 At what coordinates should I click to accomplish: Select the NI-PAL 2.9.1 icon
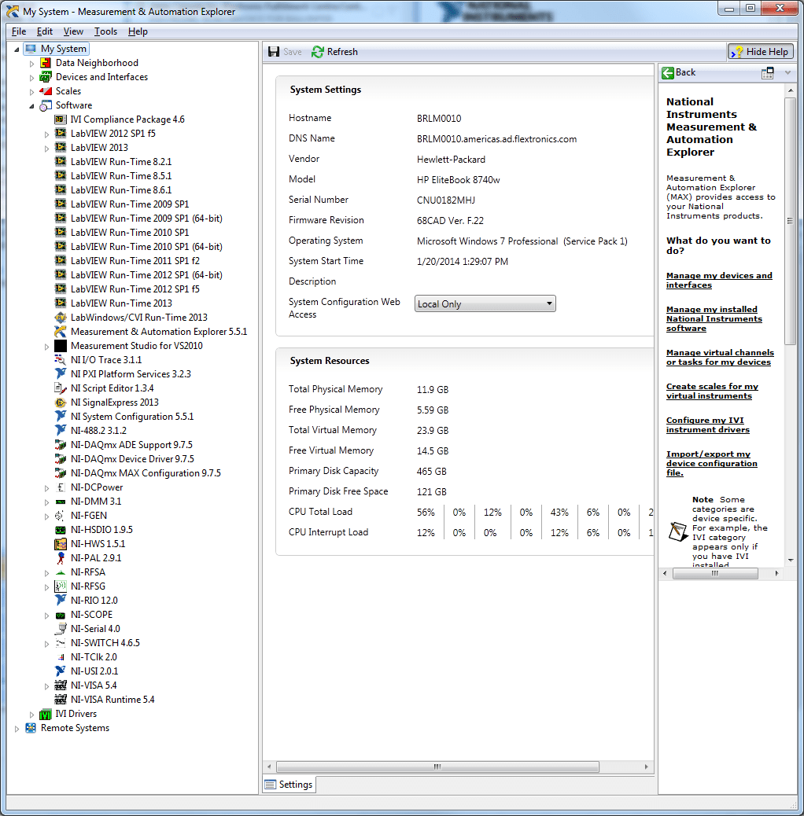click(x=61, y=557)
